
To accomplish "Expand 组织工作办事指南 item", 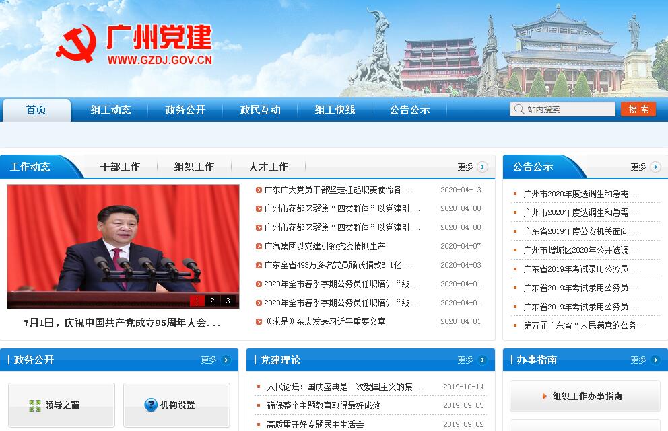I will coord(584,396).
